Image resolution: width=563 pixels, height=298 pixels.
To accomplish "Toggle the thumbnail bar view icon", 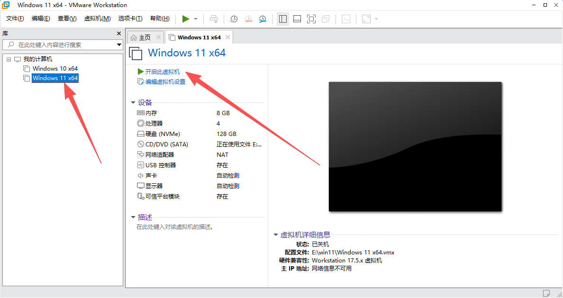I will click(297, 19).
